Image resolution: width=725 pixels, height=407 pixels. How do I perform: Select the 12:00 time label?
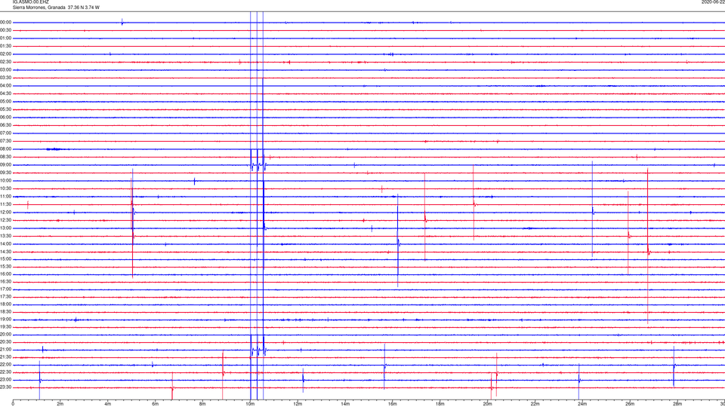pyautogui.click(x=6, y=213)
